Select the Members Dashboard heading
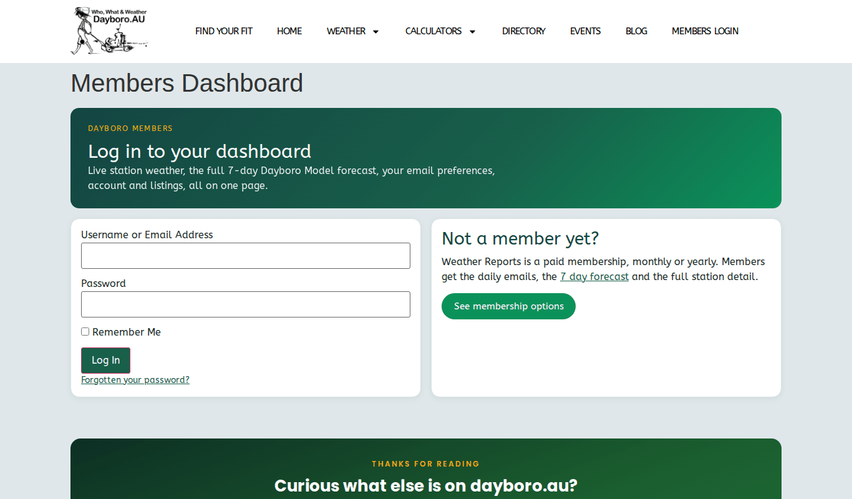The image size is (852, 499). pos(187,83)
